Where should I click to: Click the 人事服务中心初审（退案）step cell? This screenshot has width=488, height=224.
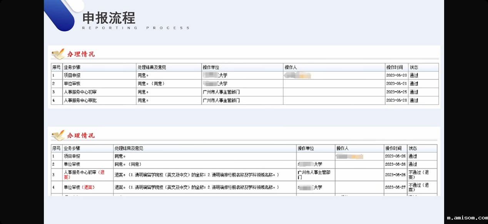pos(84,175)
